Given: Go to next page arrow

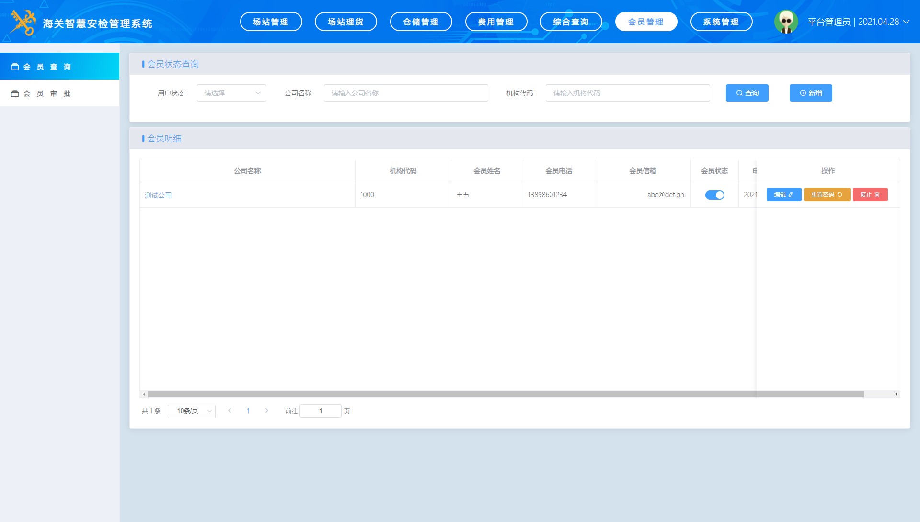Looking at the screenshot, I should (267, 411).
